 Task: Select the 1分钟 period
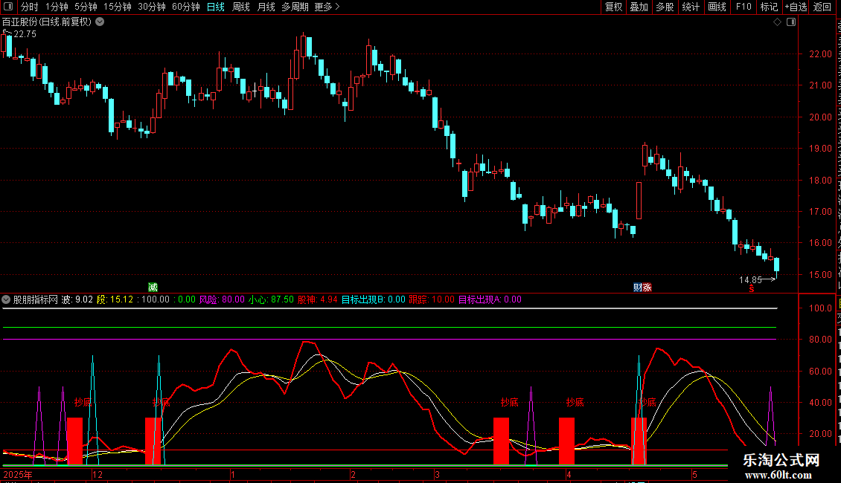(x=57, y=7)
